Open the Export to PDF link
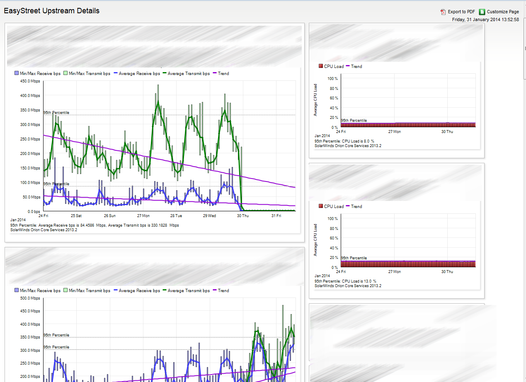526x382 pixels. coord(461,12)
